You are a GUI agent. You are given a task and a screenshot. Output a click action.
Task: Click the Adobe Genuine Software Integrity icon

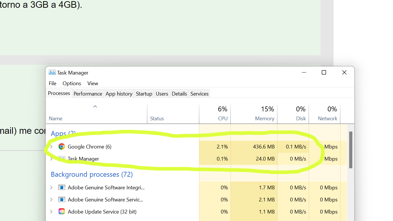tap(61, 188)
